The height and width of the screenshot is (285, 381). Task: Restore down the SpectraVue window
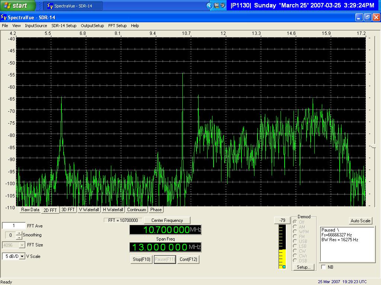(368, 17)
